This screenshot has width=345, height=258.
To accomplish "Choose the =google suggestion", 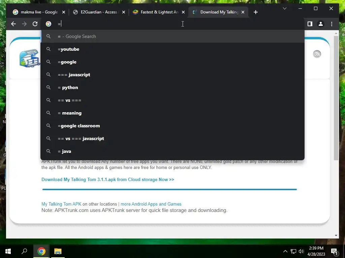I will click(x=172, y=62).
